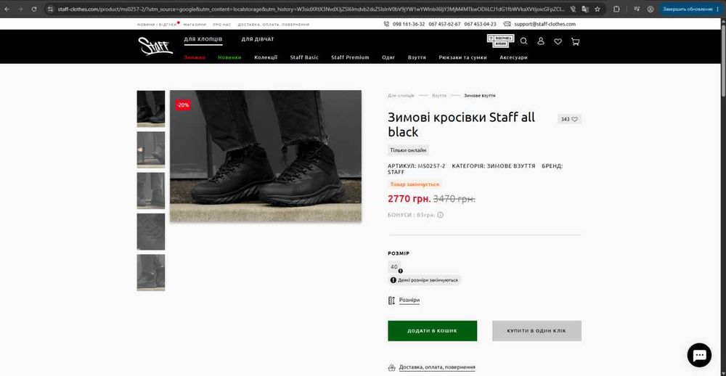
Task: Open browser media control icon in toolbar
Action: 637,9
